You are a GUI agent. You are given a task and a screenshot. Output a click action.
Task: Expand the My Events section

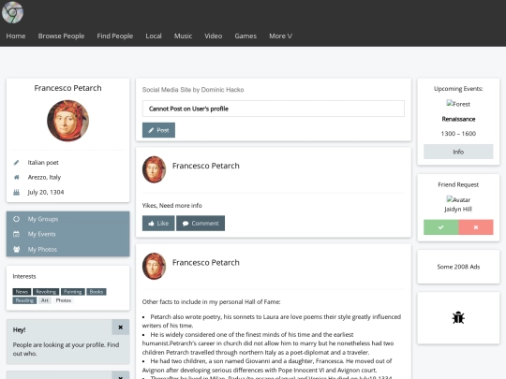click(67, 234)
